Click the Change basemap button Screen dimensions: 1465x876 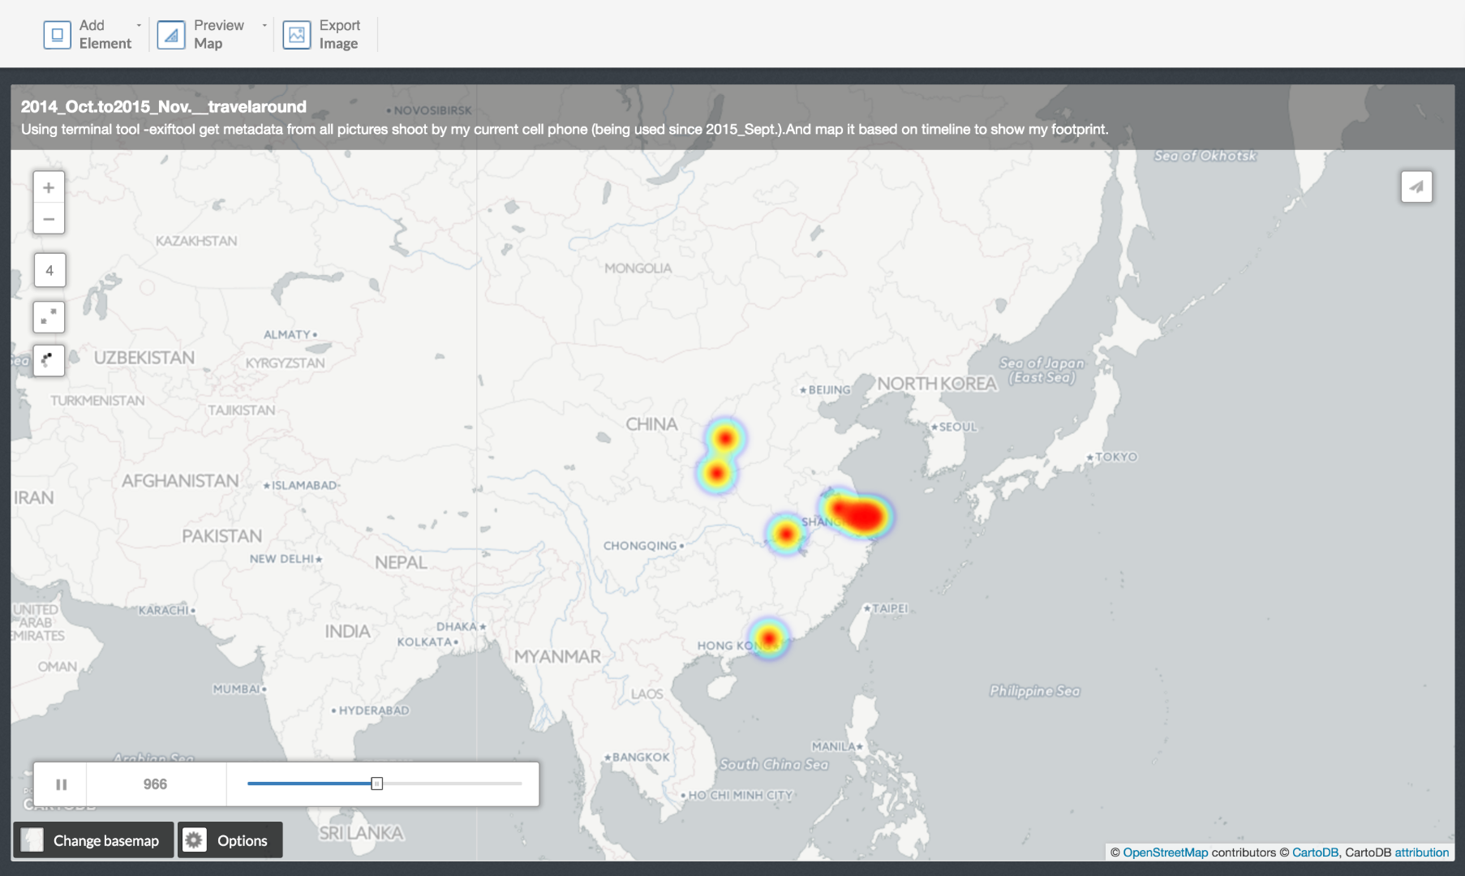(92, 839)
